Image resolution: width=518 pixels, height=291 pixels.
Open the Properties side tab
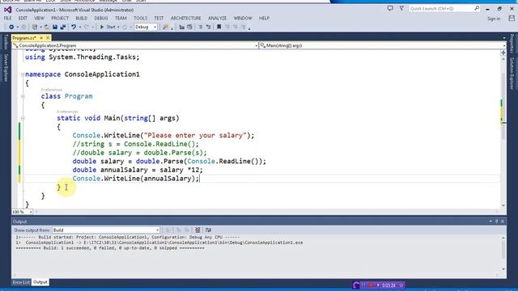512,43
